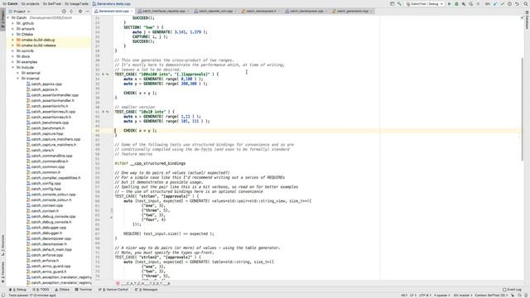The height and width of the screenshot is (298, 530).
Task: Open the Database side tool window
Action: coord(527,20)
